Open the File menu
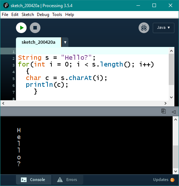 coord(5,15)
